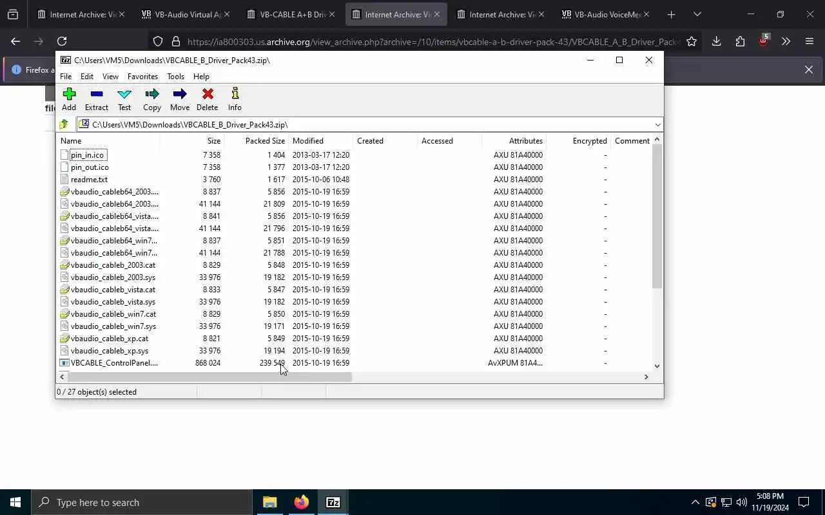Screen dimensions: 825x515
Task: Open the Firefox application menu
Action: coord(810,41)
